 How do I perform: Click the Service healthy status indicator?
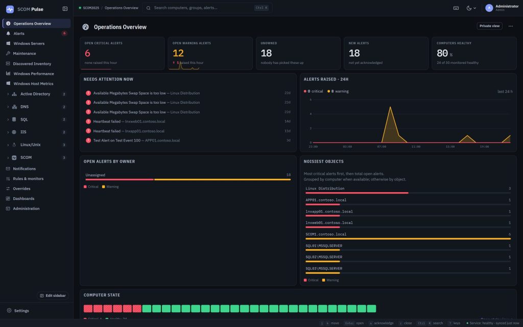492,323
